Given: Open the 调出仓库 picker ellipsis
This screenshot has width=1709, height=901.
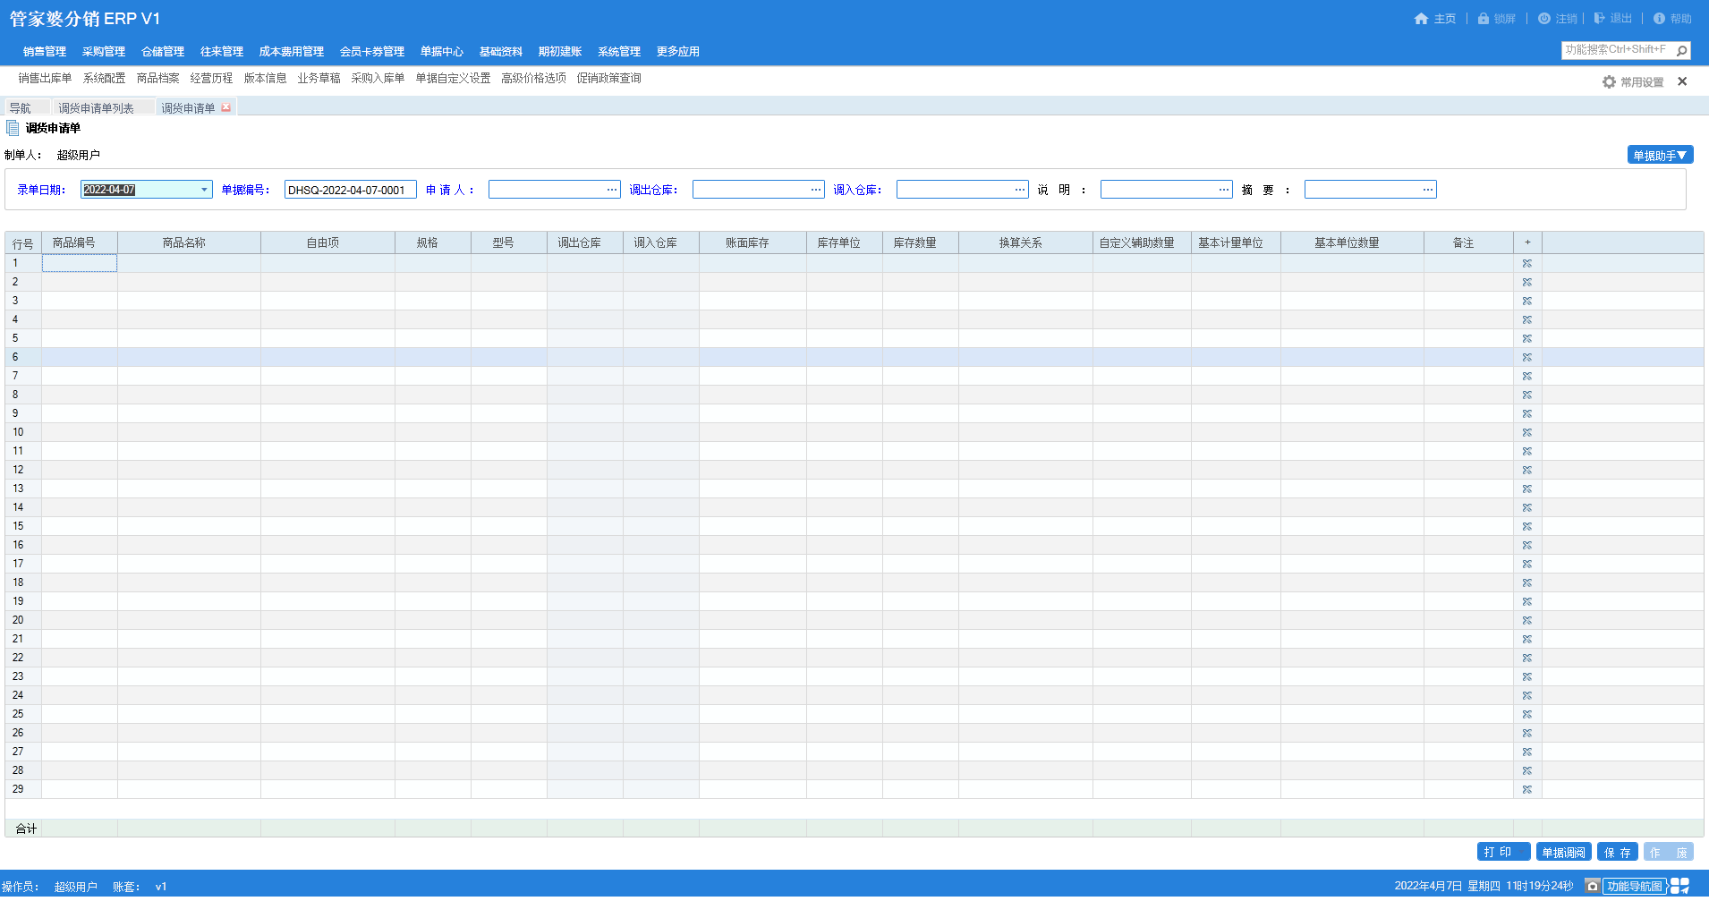Looking at the screenshot, I should 816,190.
